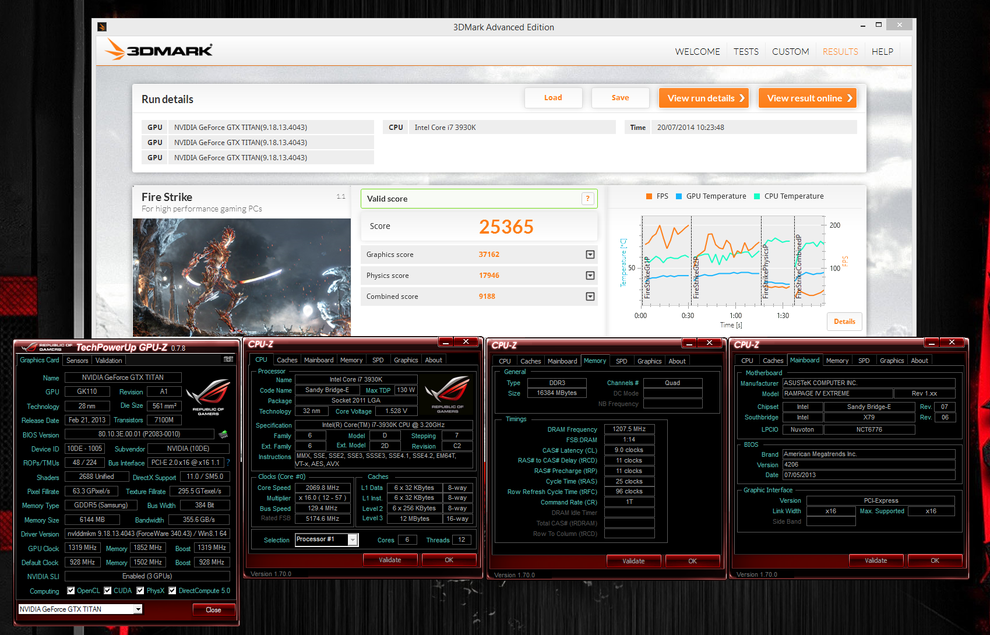Click OK in the CPU-Z Mainboard window

pos(935,560)
